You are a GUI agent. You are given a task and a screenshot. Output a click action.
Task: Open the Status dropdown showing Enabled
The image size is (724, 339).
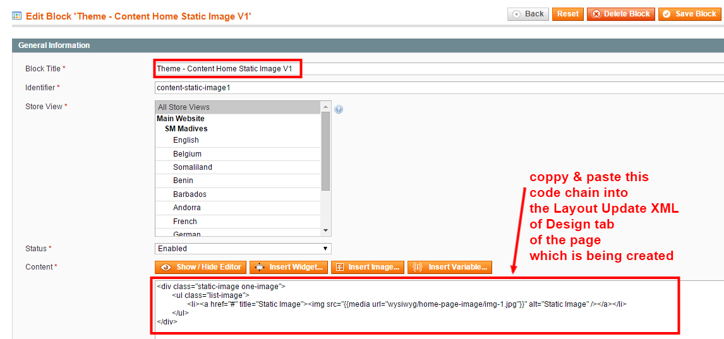click(x=243, y=249)
